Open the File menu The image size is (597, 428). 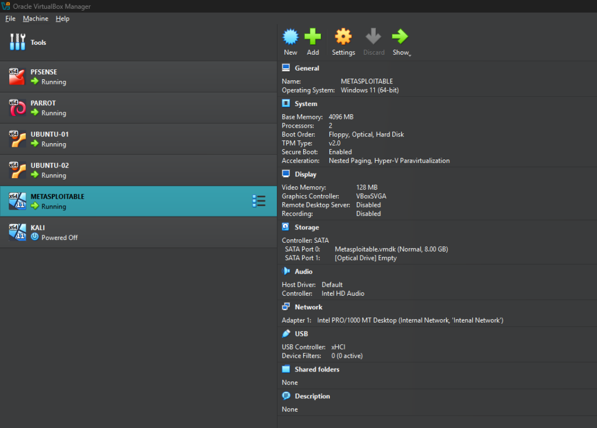pyautogui.click(x=10, y=19)
